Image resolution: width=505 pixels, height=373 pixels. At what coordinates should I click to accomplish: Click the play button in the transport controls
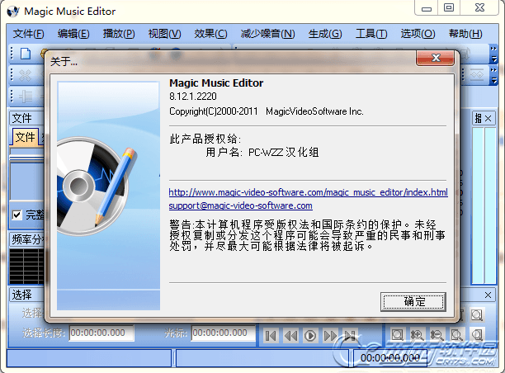[310, 336]
